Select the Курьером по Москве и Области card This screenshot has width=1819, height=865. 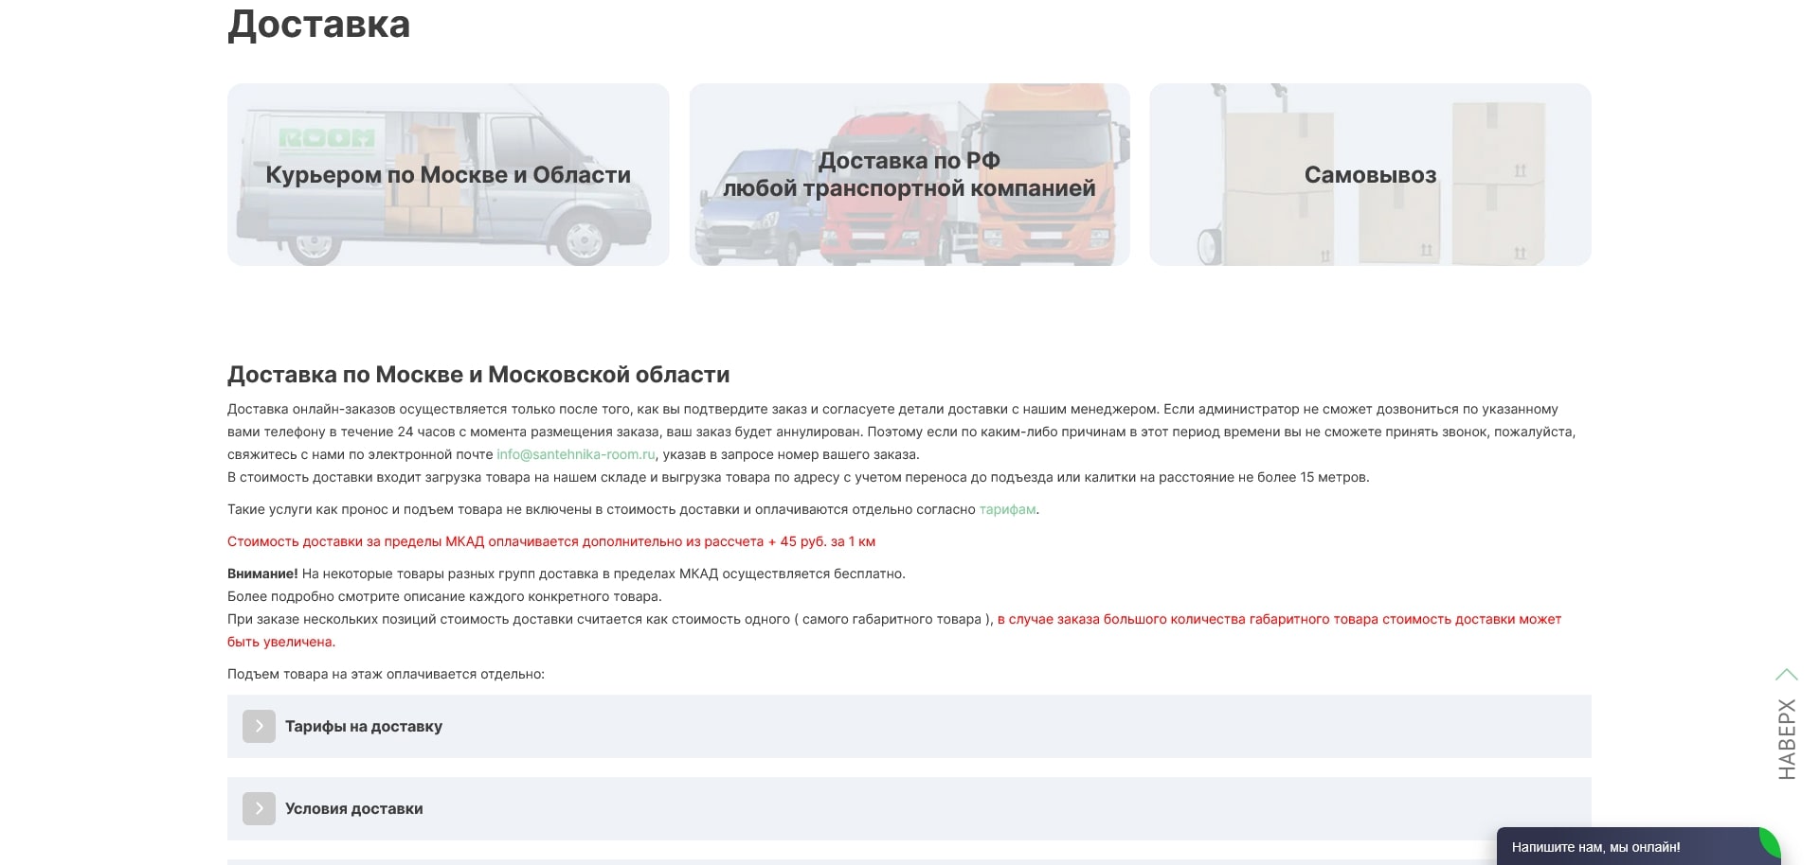(x=448, y=175)
